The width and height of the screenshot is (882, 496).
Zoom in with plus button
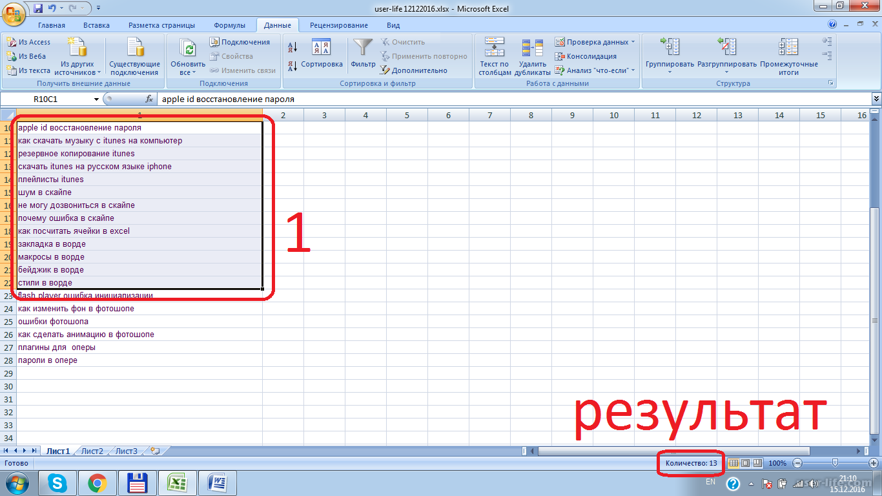point(874,463)
